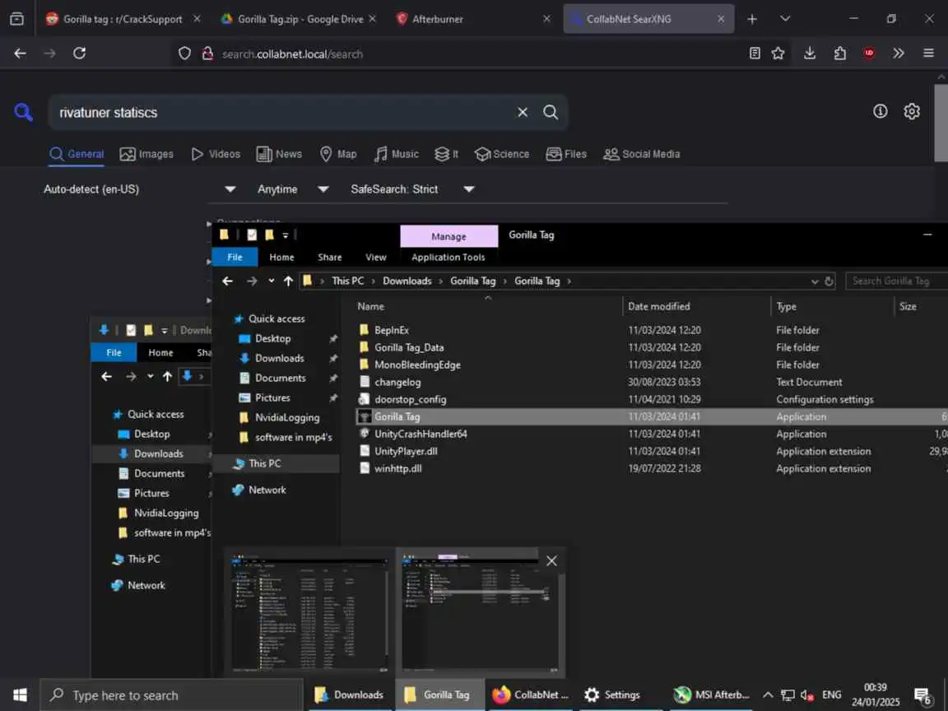
Task: Open the browser extensions icon
Action: (x=839, y=53)
